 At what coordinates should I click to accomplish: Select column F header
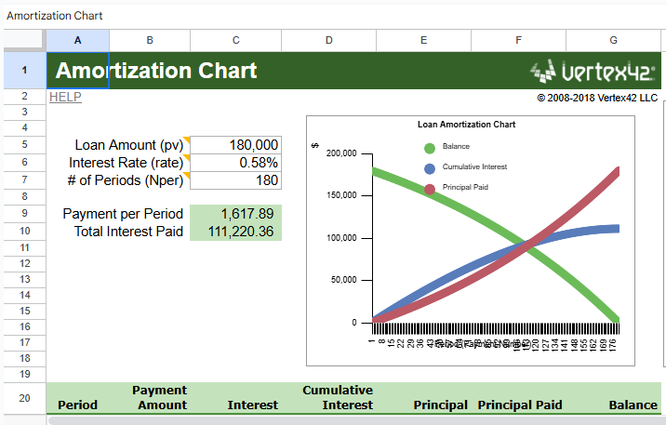click(518, 40)
